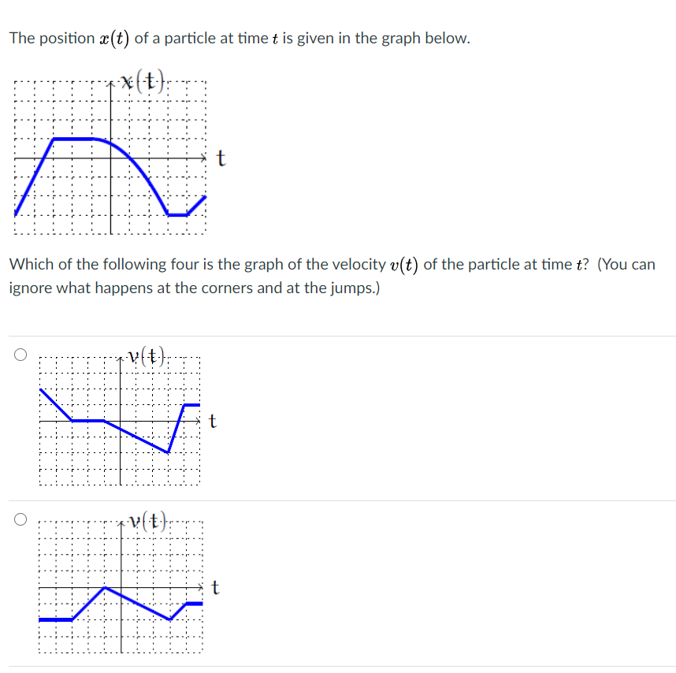The height and width of the screenshot is (673, 676).
Task: Click the v(t) label on the second answer graph
Action: point(147,521)
